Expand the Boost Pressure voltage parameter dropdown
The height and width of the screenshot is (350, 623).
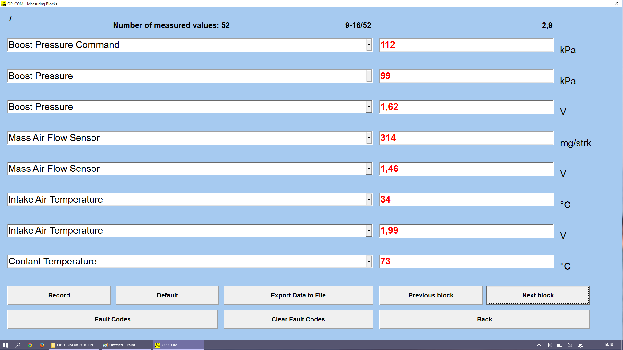coord(369,107)
